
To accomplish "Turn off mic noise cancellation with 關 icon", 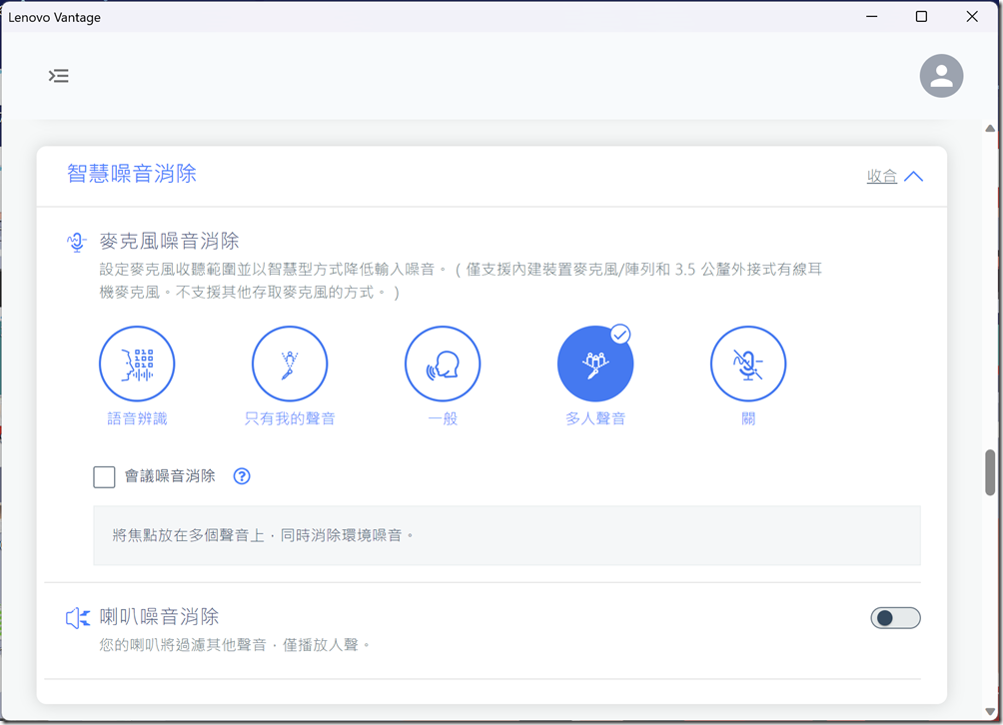I will pos(748,364).
